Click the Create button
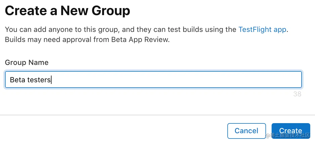Viewport: 315px width, 143px height. [291, 131]
